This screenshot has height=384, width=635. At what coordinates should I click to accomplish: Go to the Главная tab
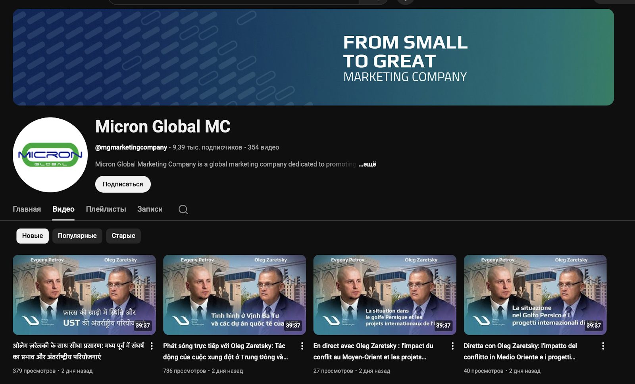click(x=27, y=209)
